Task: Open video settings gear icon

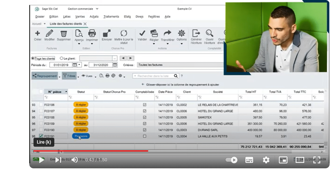Action: (266, 160)
